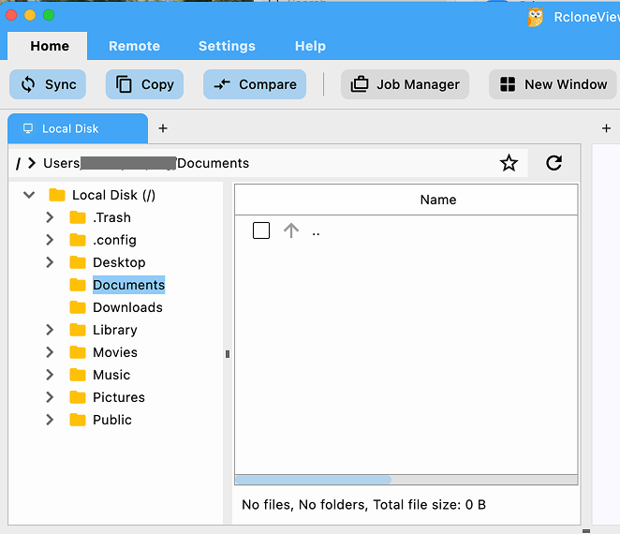Go up using parent directory arrow

pos(291,230)
